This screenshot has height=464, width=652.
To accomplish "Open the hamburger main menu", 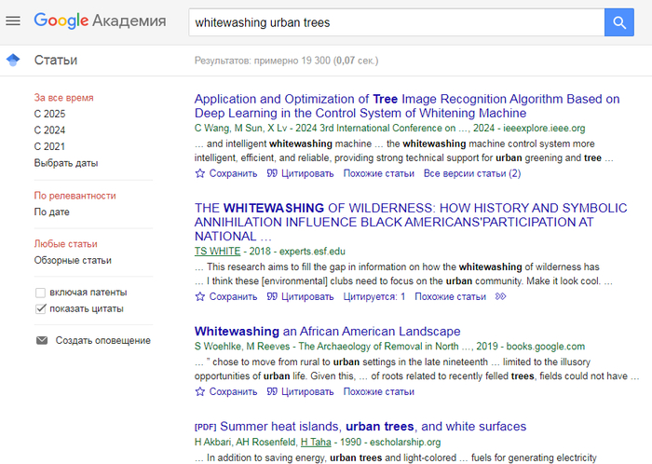I will click(x=13, y=20).
